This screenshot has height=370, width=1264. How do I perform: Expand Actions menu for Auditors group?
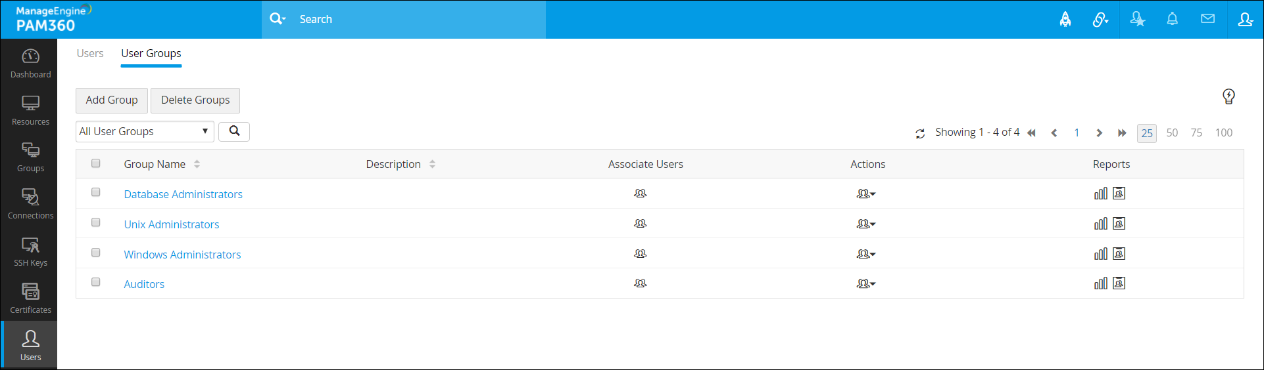865,283
